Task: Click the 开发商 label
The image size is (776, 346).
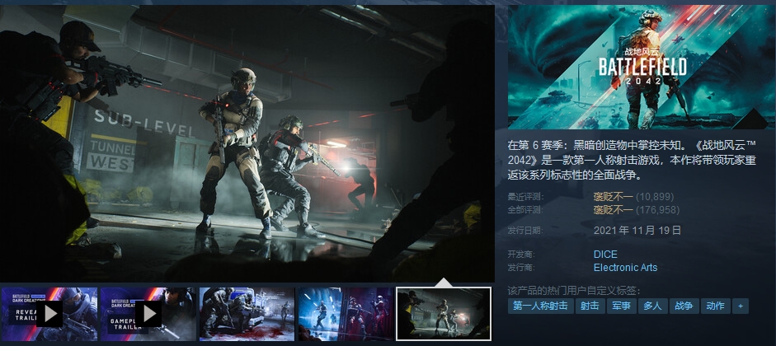Action: (x=521, y=255)
